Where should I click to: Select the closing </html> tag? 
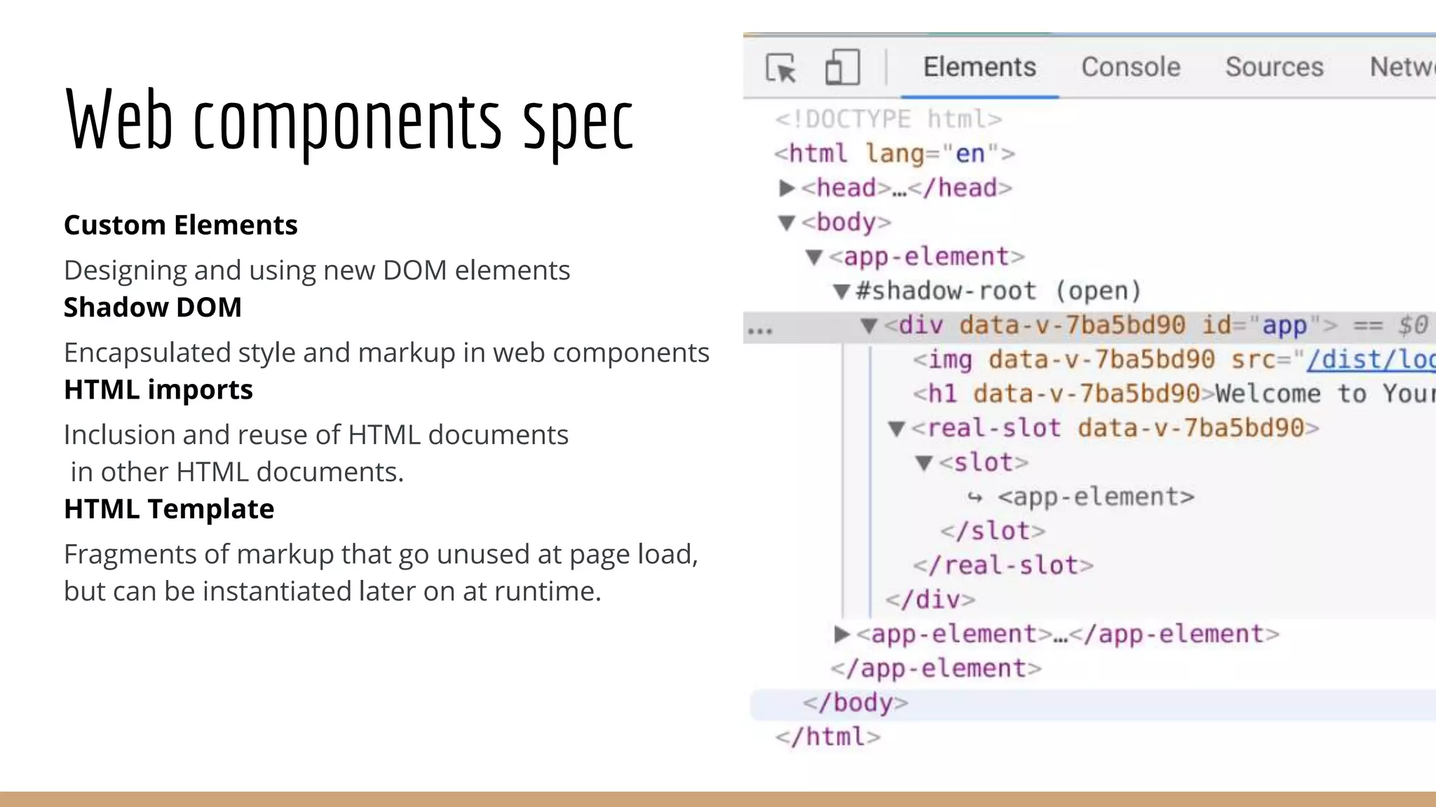[827, 737]
